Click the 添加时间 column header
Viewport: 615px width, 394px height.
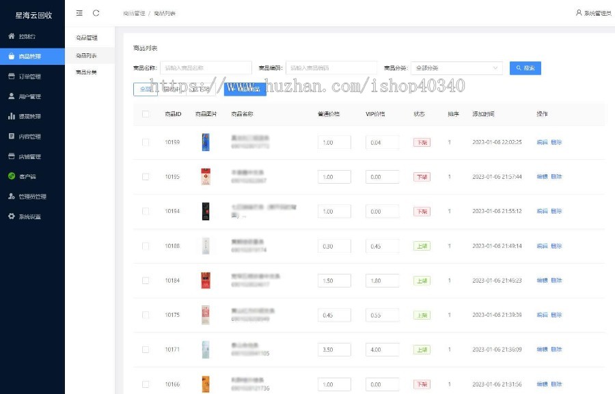pyautogui.click(x=483, y=114)
